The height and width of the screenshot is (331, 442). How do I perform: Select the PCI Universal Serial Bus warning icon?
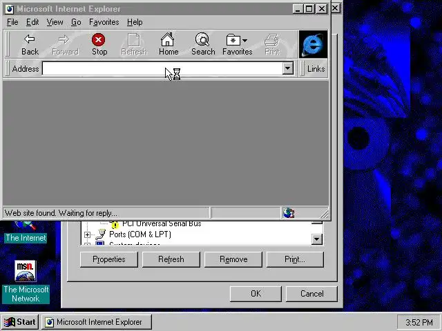click(115, 225)
